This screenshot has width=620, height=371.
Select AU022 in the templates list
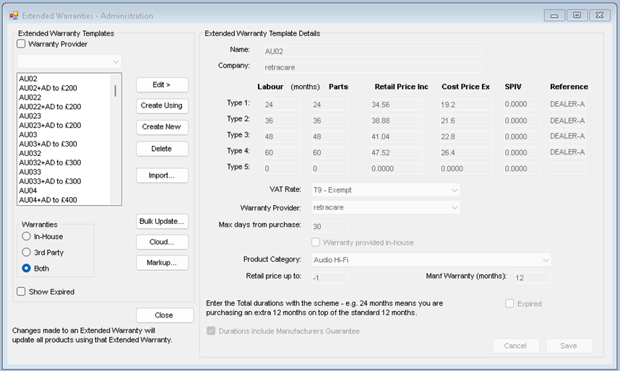(30, 97)
